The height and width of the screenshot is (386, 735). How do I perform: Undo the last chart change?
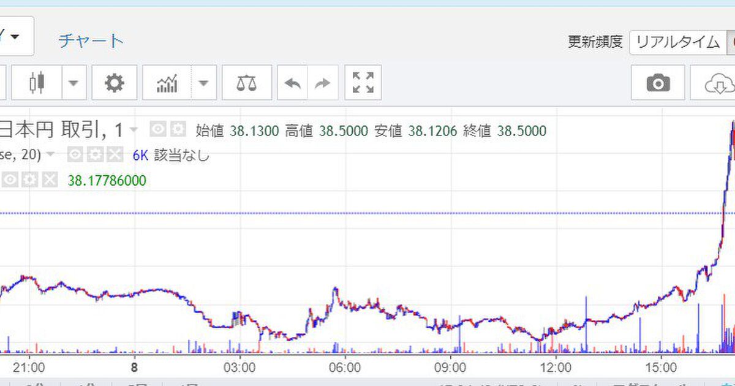292,83
